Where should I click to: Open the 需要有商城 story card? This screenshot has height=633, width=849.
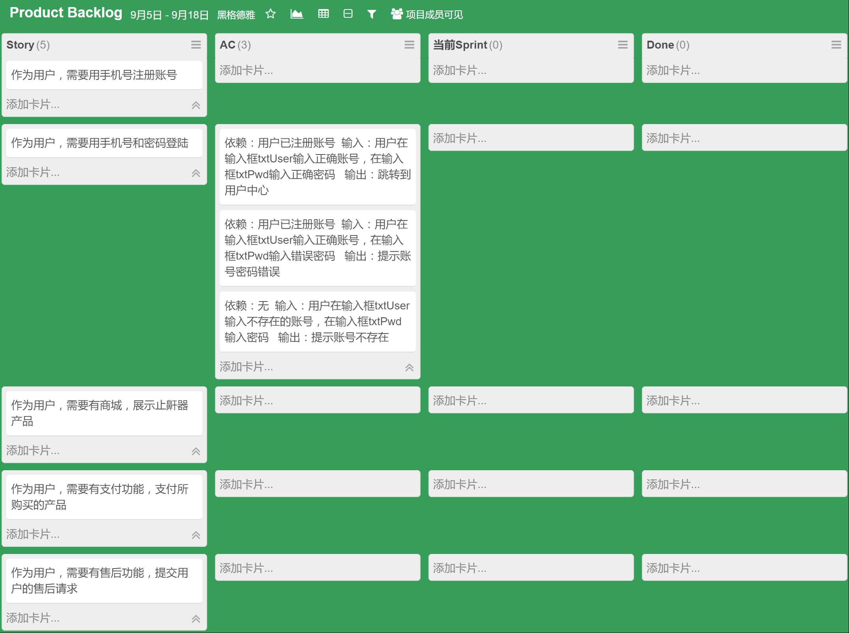(104, 413)
